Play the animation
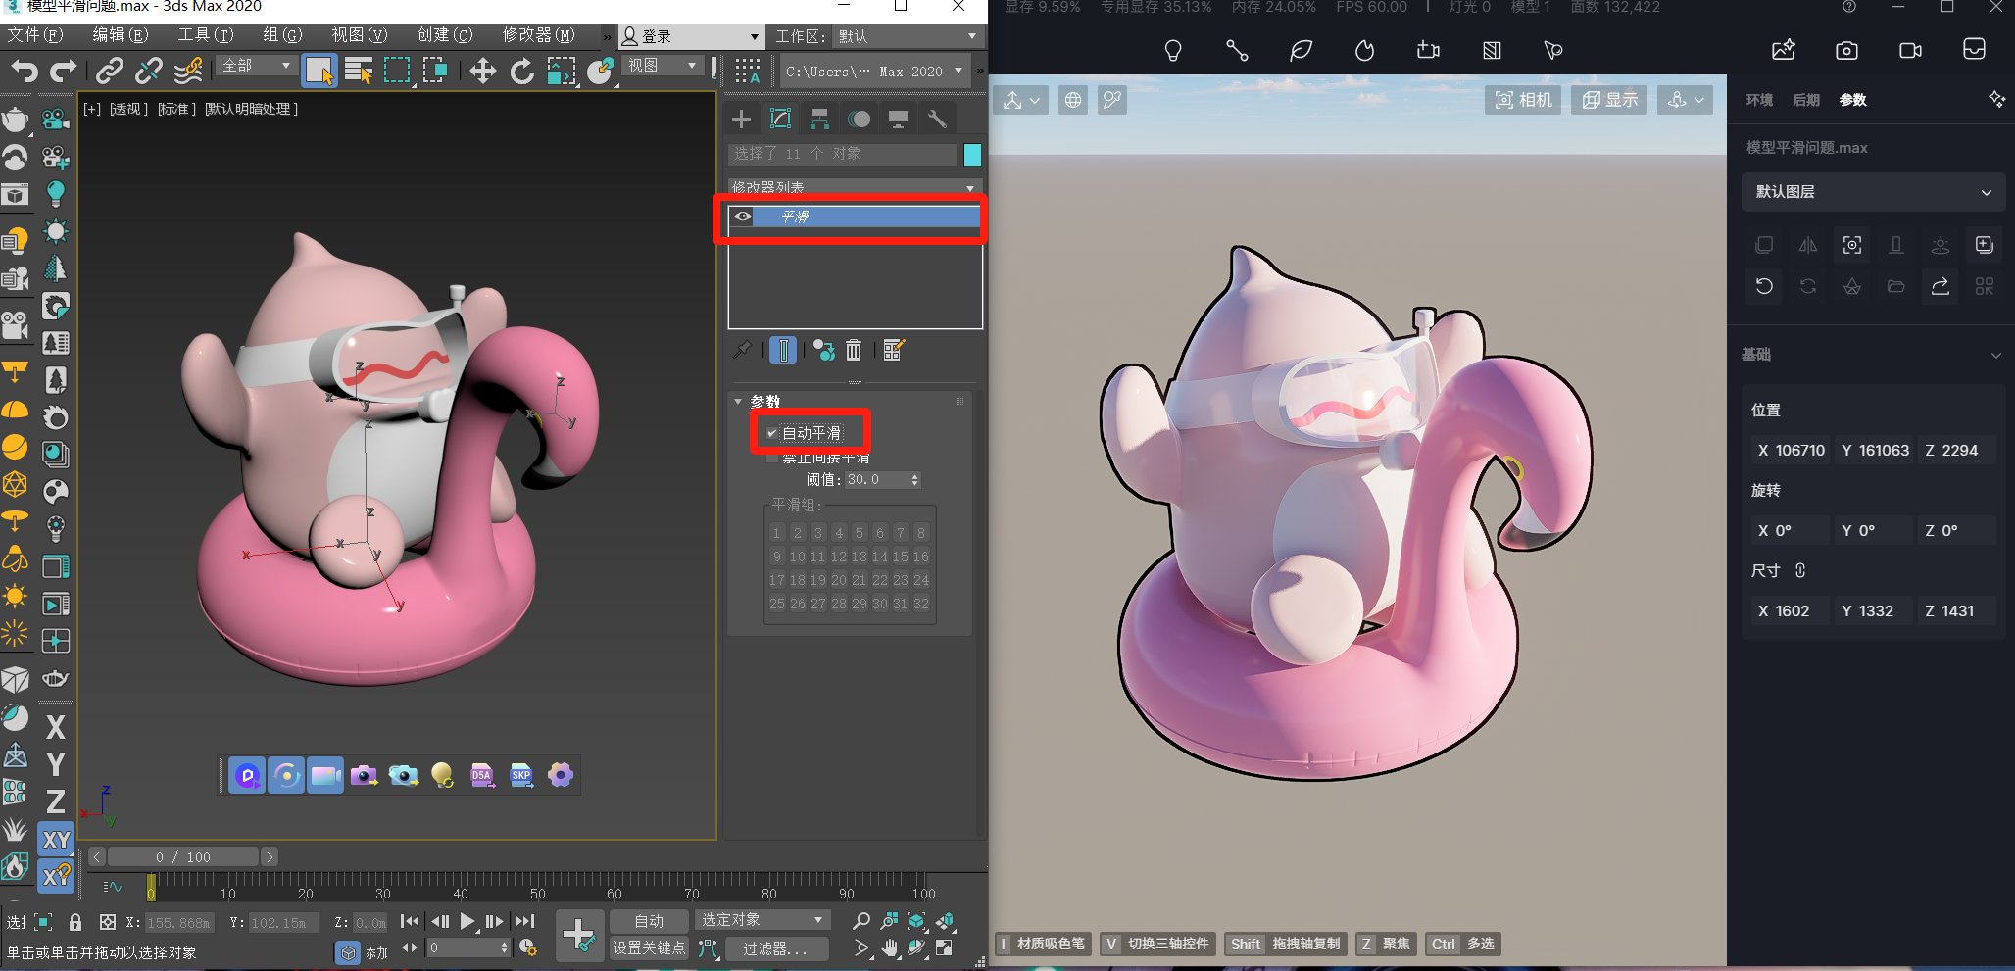 [467, 921]
